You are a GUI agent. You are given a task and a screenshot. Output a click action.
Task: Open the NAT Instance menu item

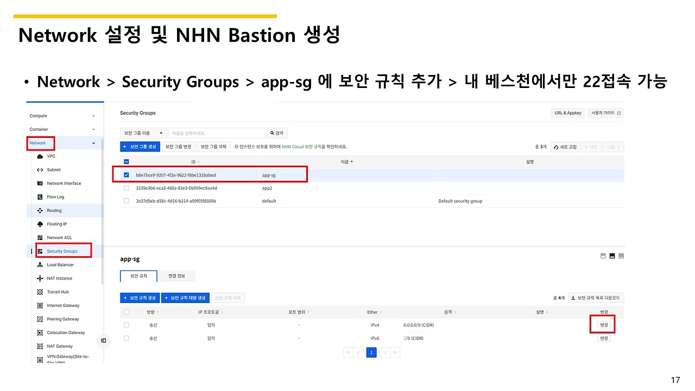59,279
